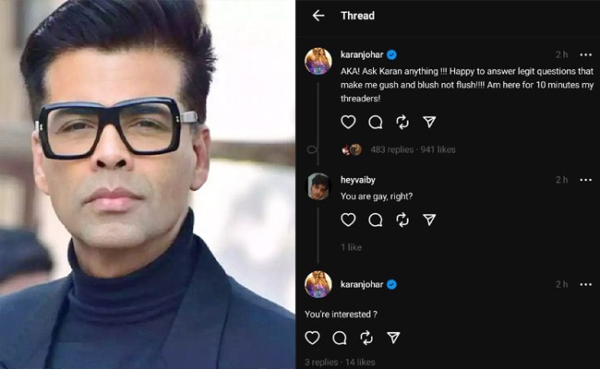Share the "You're interested ?" reply via send icon
600x369 pixels.
tap(393, 338)
